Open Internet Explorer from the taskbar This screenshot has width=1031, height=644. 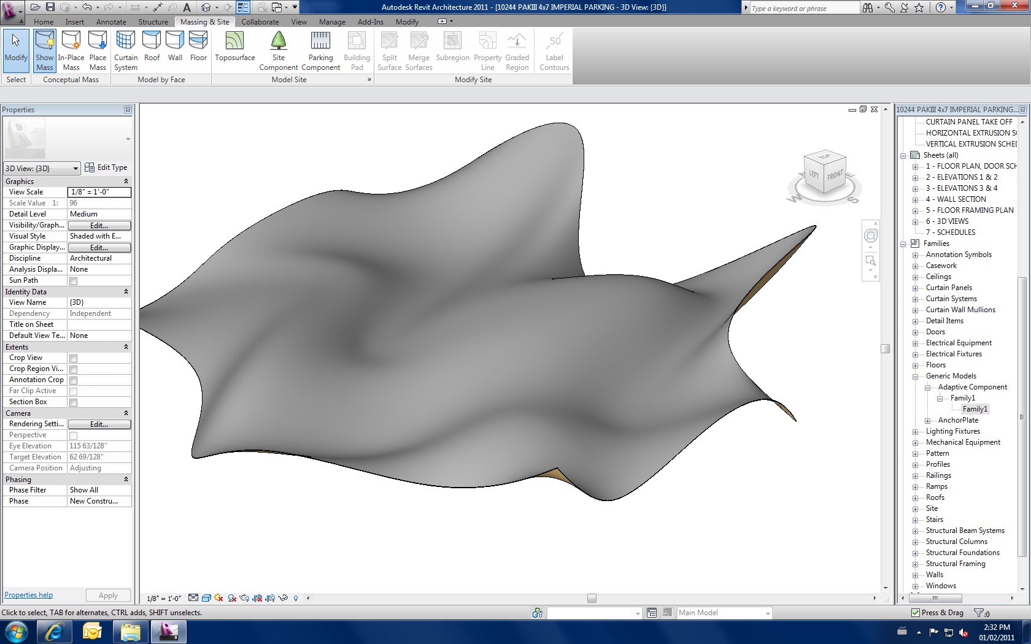pos(54,631)
